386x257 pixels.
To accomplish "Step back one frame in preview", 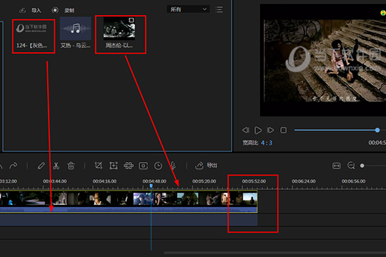I will pos(246,130).
